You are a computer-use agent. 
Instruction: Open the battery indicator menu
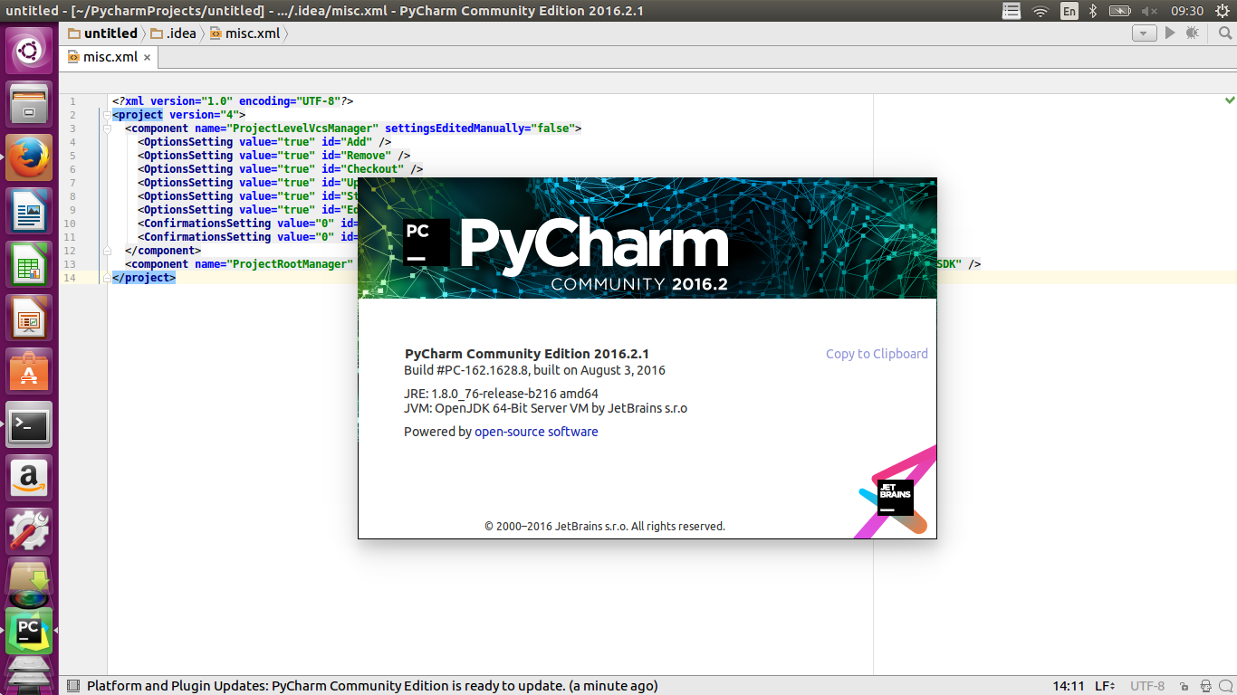pos(1120,11)
